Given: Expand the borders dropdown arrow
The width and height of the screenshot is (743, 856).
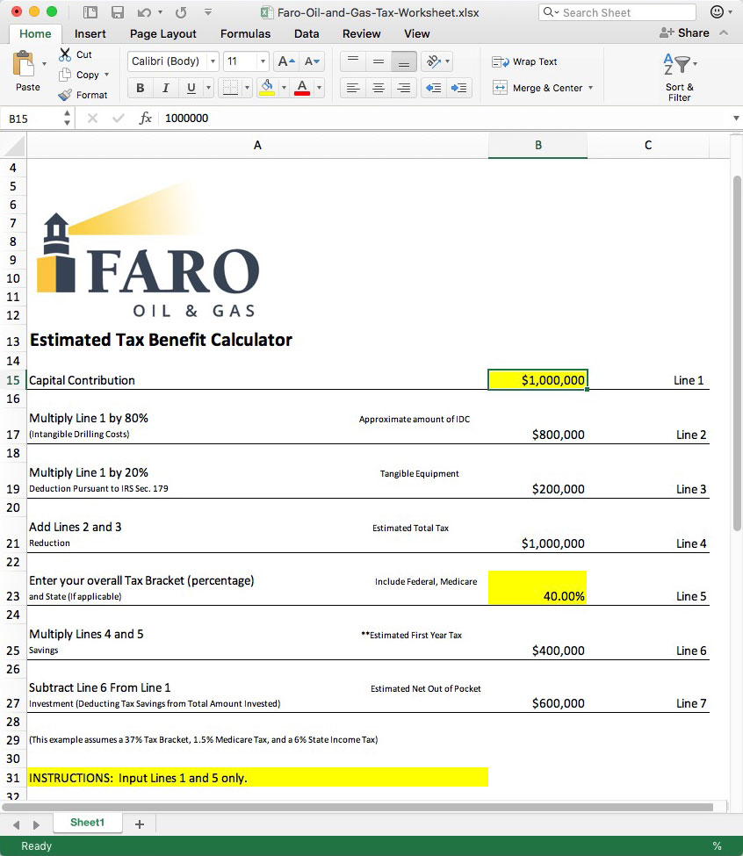Looking at the screenshot, I should (247, 87).
